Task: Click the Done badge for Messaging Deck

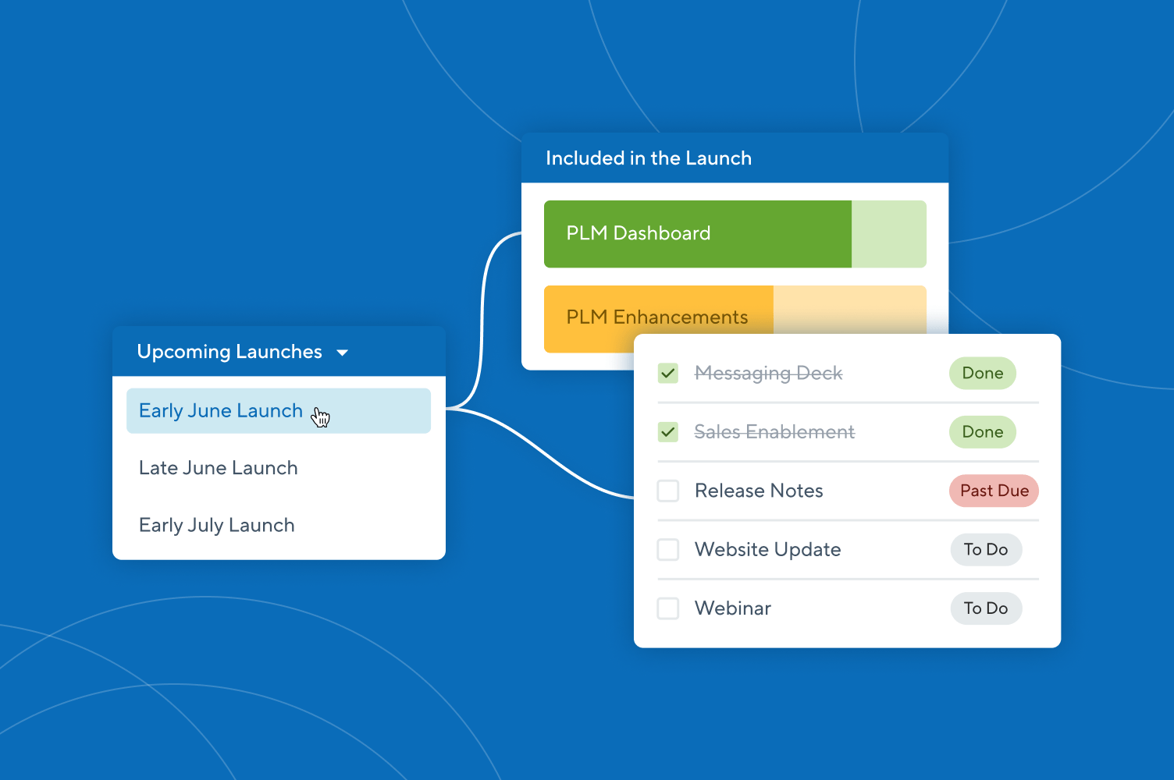Action: [x=982, y=373]
